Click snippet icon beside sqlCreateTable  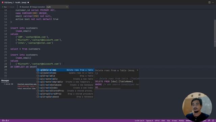[38, 79]
